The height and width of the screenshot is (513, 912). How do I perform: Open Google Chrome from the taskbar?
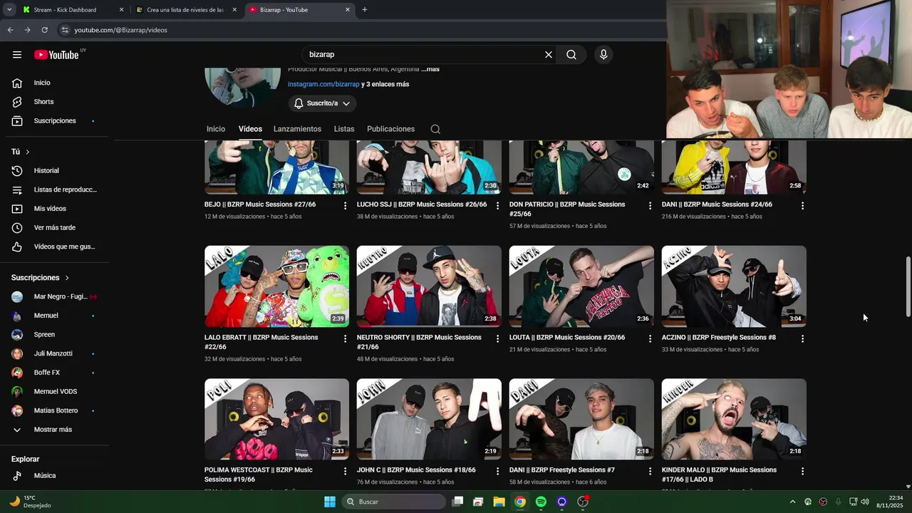pyautogui.click(x=520, y=502)
